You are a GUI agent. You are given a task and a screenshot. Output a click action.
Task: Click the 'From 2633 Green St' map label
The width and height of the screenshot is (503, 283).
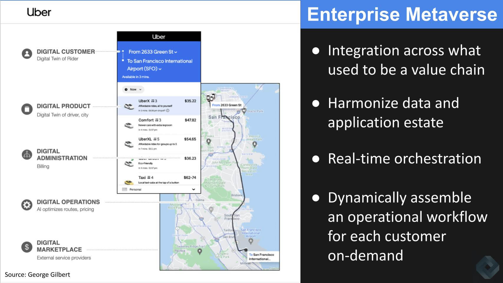(x=226, y=105)
